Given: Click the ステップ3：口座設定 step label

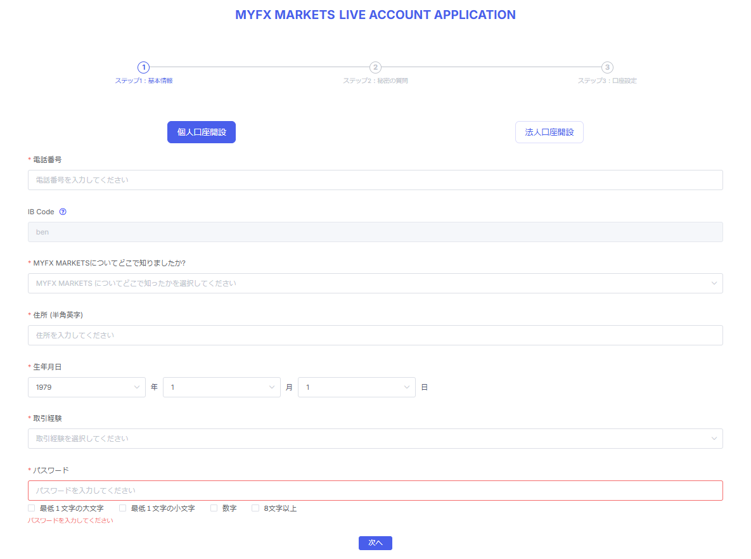Looking at the screenshot, I should click(x=607, y=81).
